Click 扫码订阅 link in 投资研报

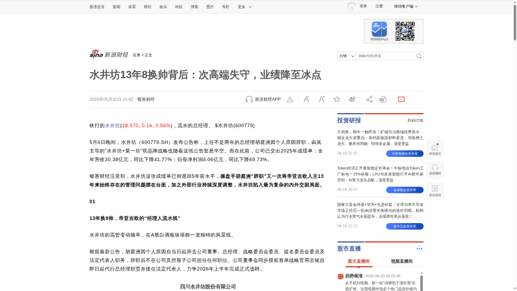pyautogui.click(x=415, y=121)
